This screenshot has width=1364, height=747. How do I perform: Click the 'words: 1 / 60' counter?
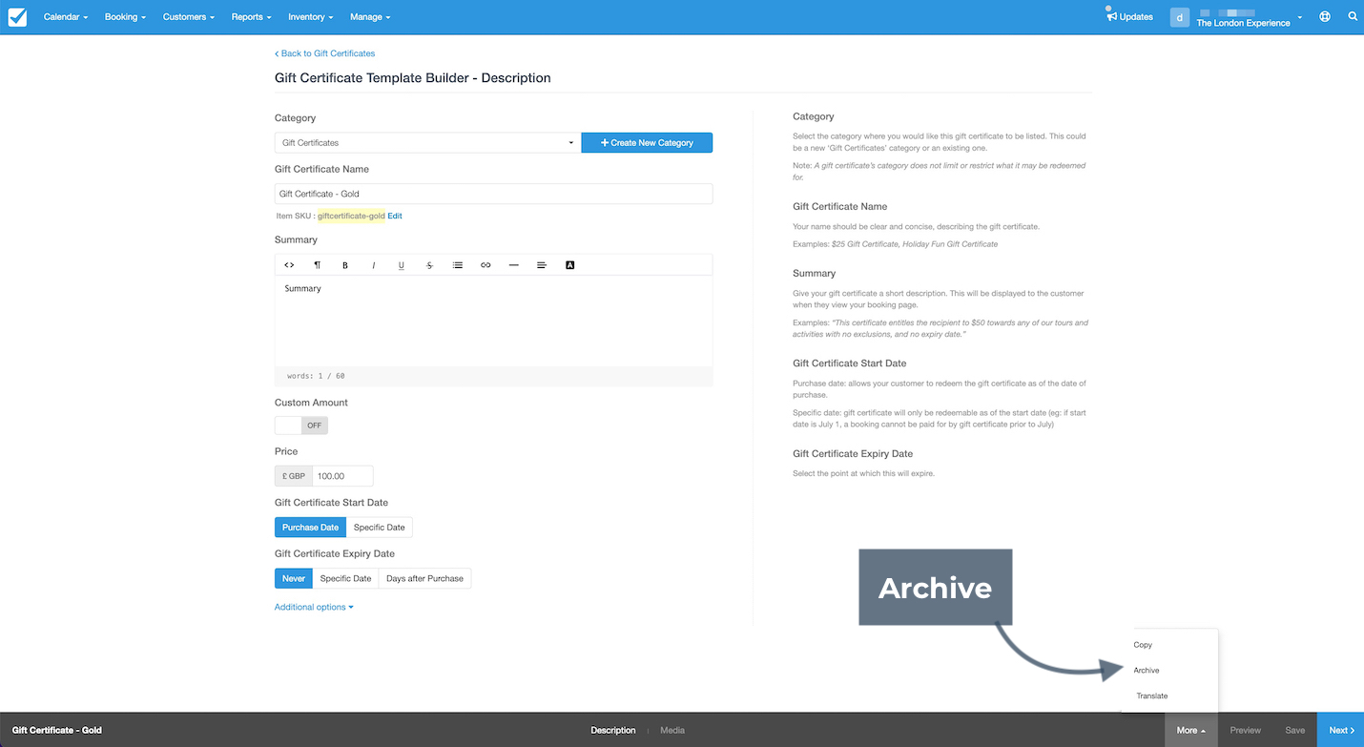coord(316,377)
